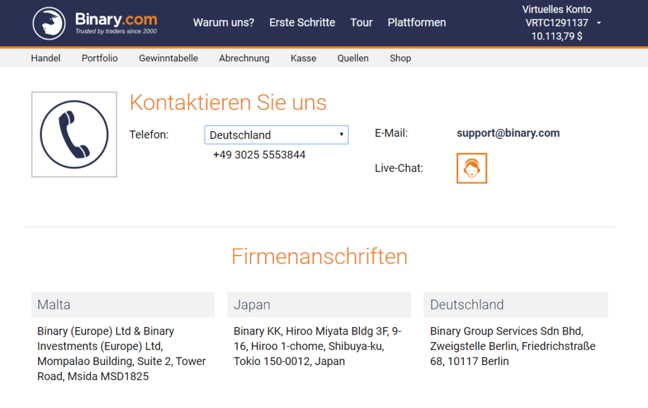Select account ID VRTC1291137
648x408 pixels.
tap(557, 23)
